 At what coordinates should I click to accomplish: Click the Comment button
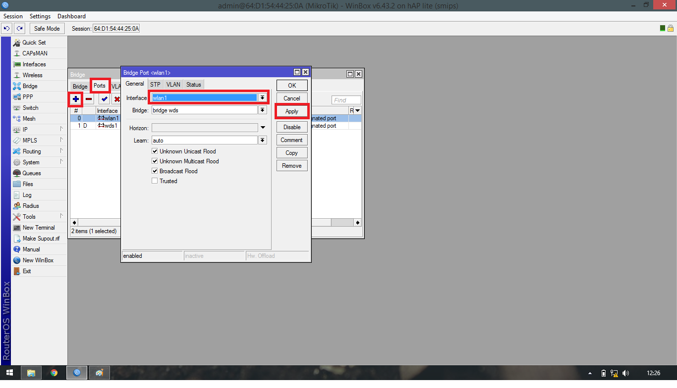click(292, 140)
